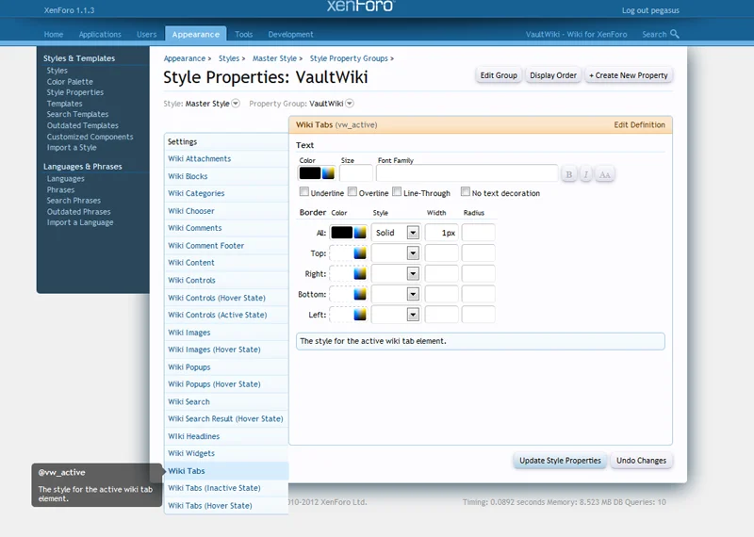Viewport: 754px width, 537px height.
Task: Click the Edit Group button
Action: click(499, 75)
